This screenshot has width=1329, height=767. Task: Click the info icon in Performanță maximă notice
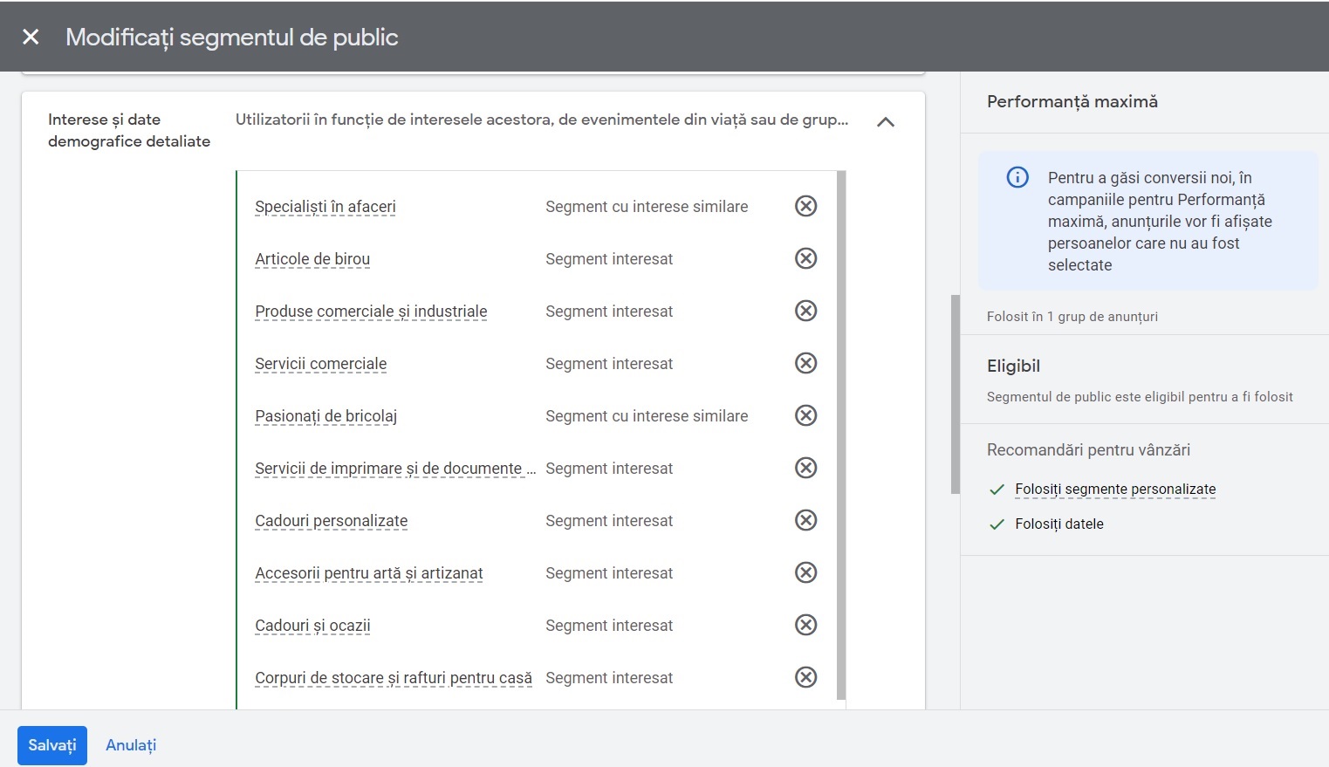click(x=1017, y=177)
